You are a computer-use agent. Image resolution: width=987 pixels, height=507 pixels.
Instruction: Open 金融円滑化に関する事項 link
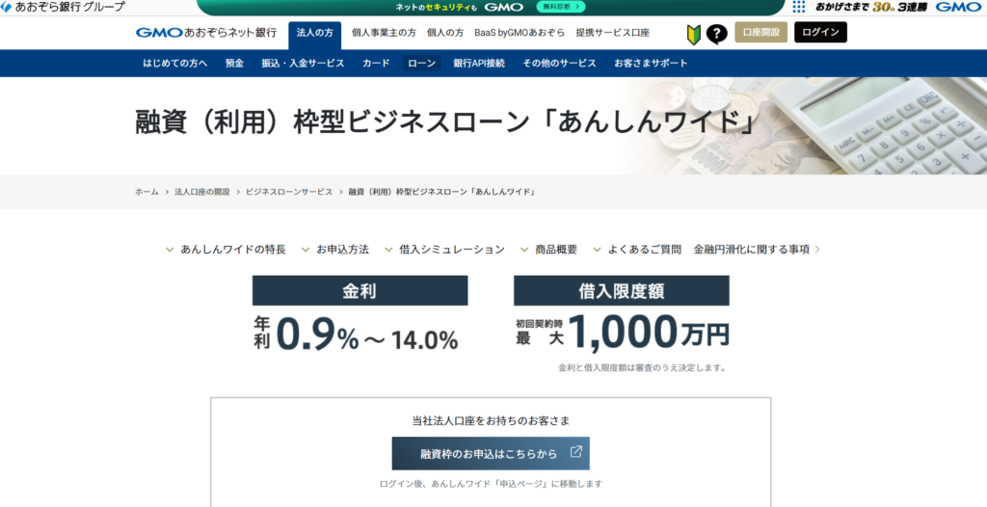pos(757,250)
